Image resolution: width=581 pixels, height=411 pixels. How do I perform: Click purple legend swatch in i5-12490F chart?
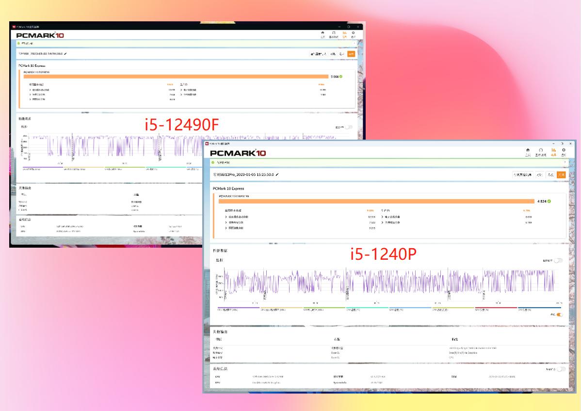(x=43, y=167)
